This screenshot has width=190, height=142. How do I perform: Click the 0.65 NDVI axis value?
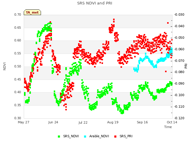click(x=18, y=28)
